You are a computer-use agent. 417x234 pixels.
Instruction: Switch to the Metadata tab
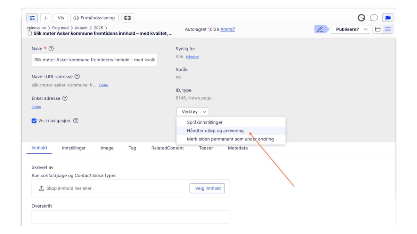[x=238, y=148]
